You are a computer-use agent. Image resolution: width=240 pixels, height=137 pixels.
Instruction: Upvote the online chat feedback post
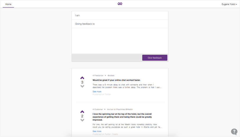(x=82, y=78)
